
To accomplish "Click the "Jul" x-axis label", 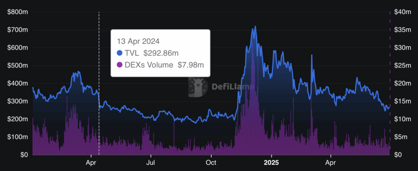I will coord(151,163).
